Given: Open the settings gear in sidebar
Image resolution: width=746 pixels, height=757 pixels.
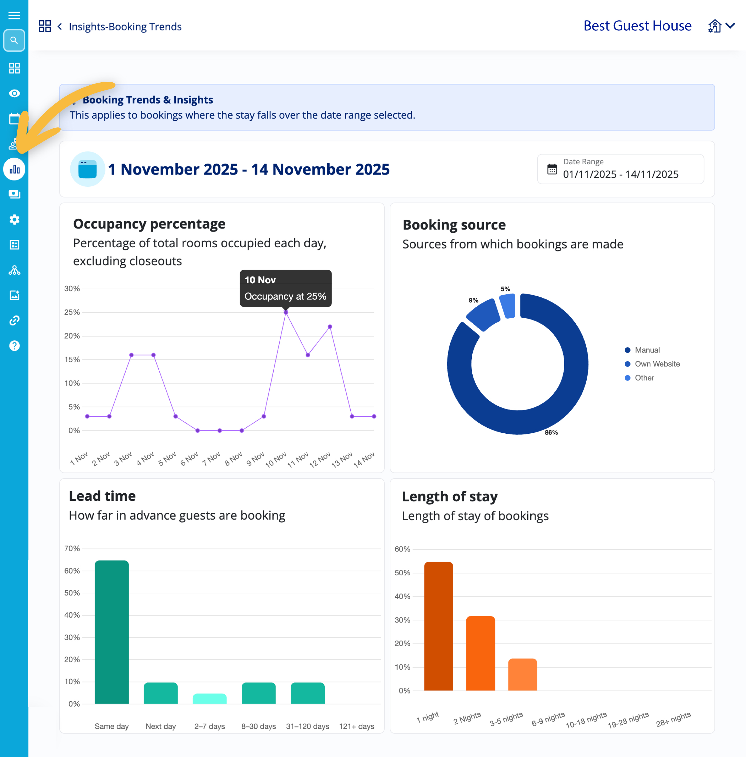Looking at the screenshot, I should click(15, 220).
